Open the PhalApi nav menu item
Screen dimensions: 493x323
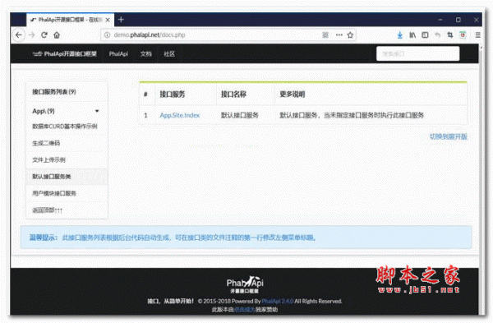(118, 53)
